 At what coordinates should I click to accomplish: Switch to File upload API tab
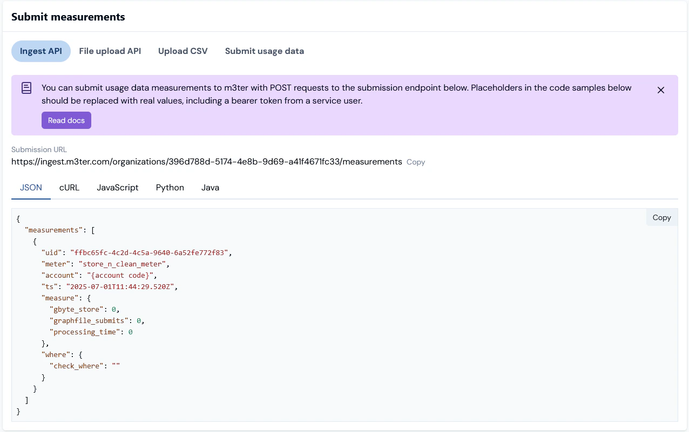[110, 51]
